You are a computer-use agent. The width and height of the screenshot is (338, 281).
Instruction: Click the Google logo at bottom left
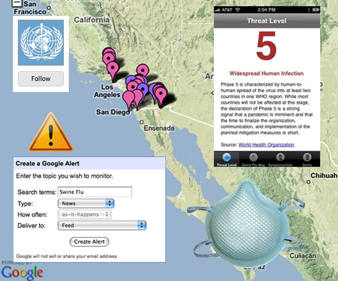[22, 273]
